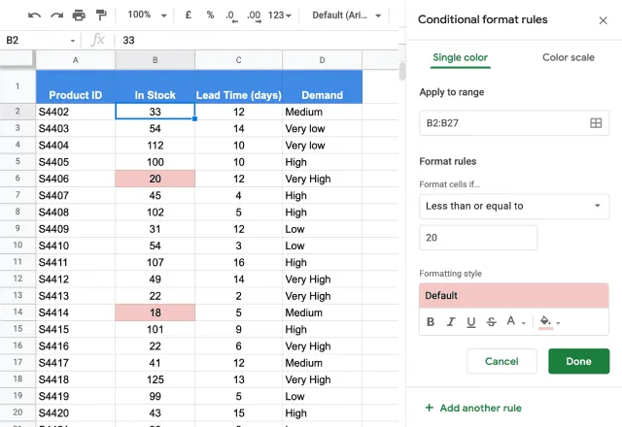Open the fill color picker
The height and width of the screenshot is (427, 622).
(549, 322)
